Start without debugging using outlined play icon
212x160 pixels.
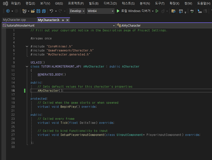157,11
